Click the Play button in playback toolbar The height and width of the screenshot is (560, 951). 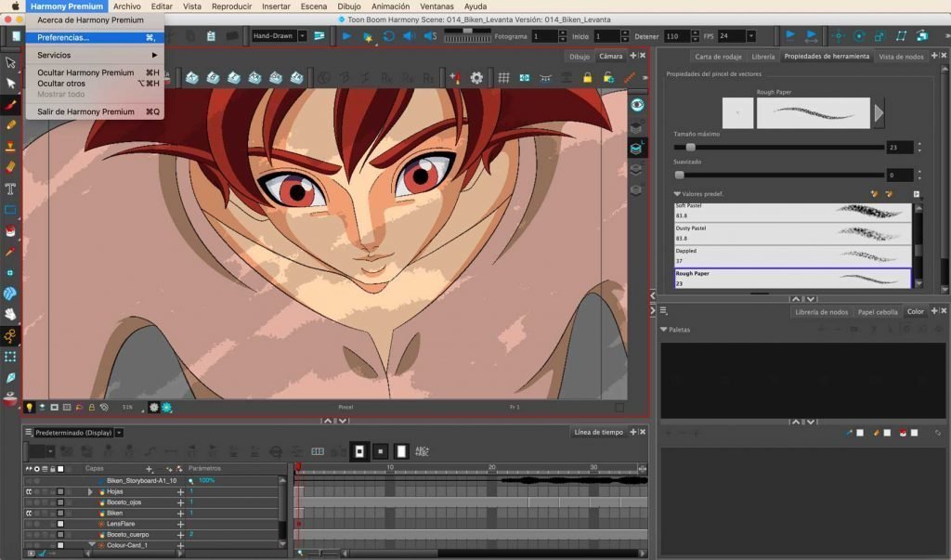[x=346, y=36]
